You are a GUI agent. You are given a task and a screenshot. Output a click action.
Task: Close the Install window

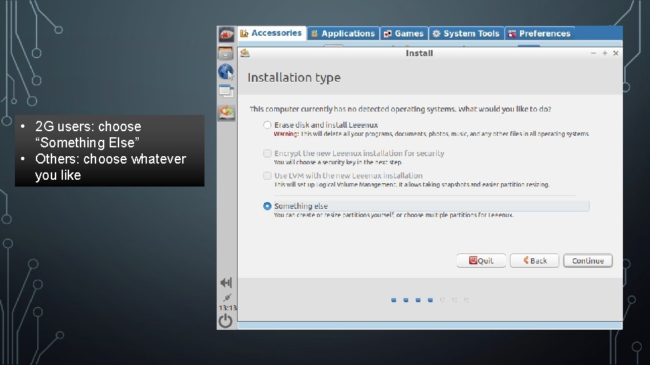(x=615, y=53)
